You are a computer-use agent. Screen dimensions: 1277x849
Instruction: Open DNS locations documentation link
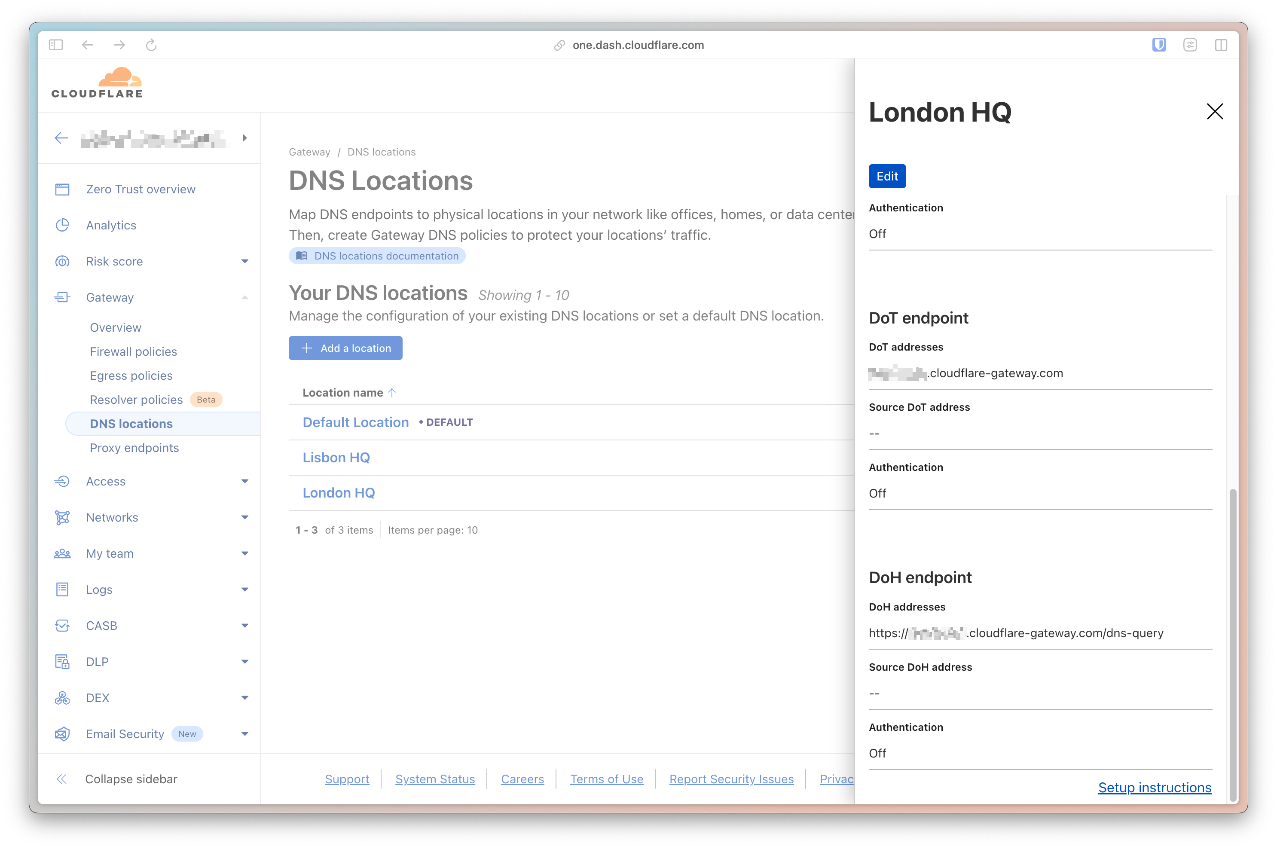[377, 256]
